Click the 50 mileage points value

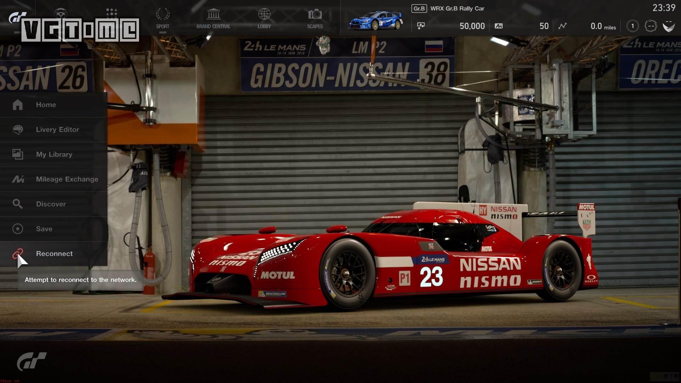coord(544,26)
